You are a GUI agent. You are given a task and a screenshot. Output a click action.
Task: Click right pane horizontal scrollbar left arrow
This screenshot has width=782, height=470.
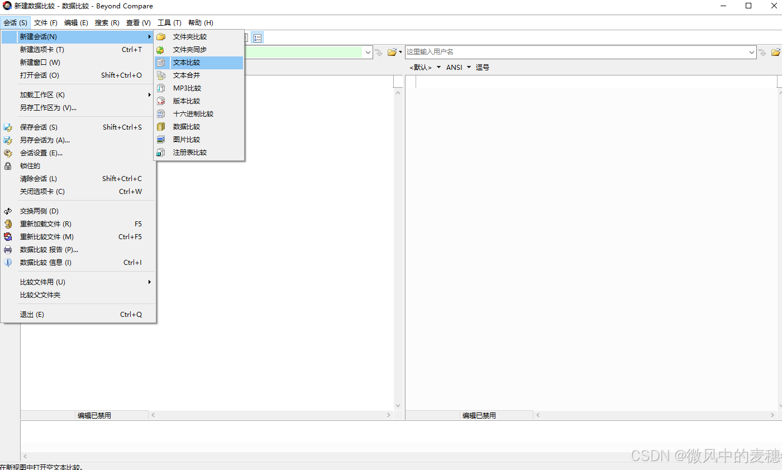(538, 415)
